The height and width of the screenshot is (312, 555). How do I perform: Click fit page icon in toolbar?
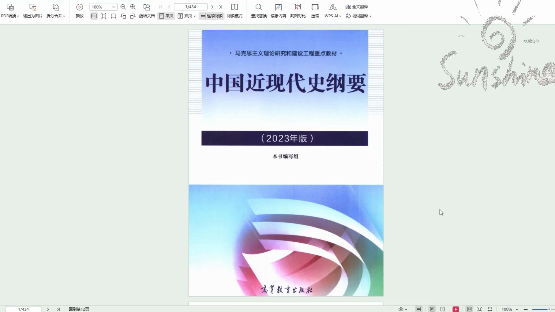pyautogui.click(x=104, y=16)
